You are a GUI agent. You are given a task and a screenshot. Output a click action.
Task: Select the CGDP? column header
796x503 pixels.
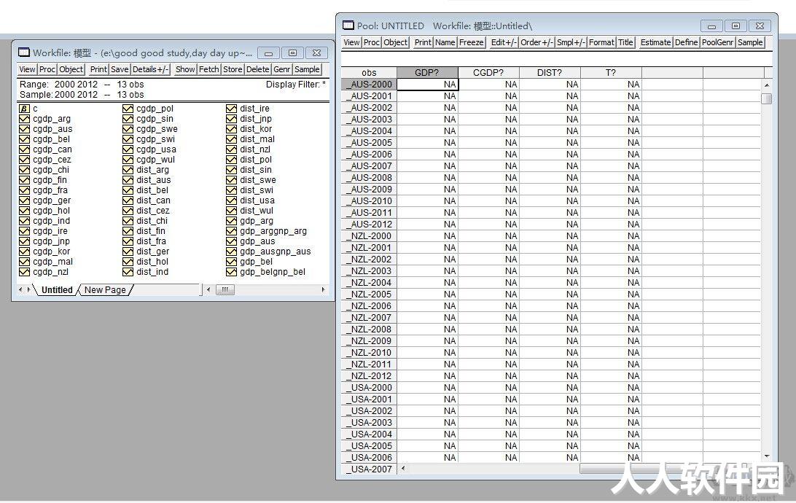(x=488, y=73)
